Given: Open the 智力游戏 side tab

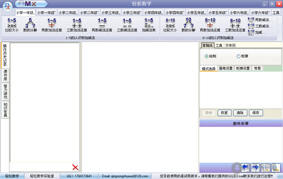Looking at the screenshot, I should [x=5, y=91].
